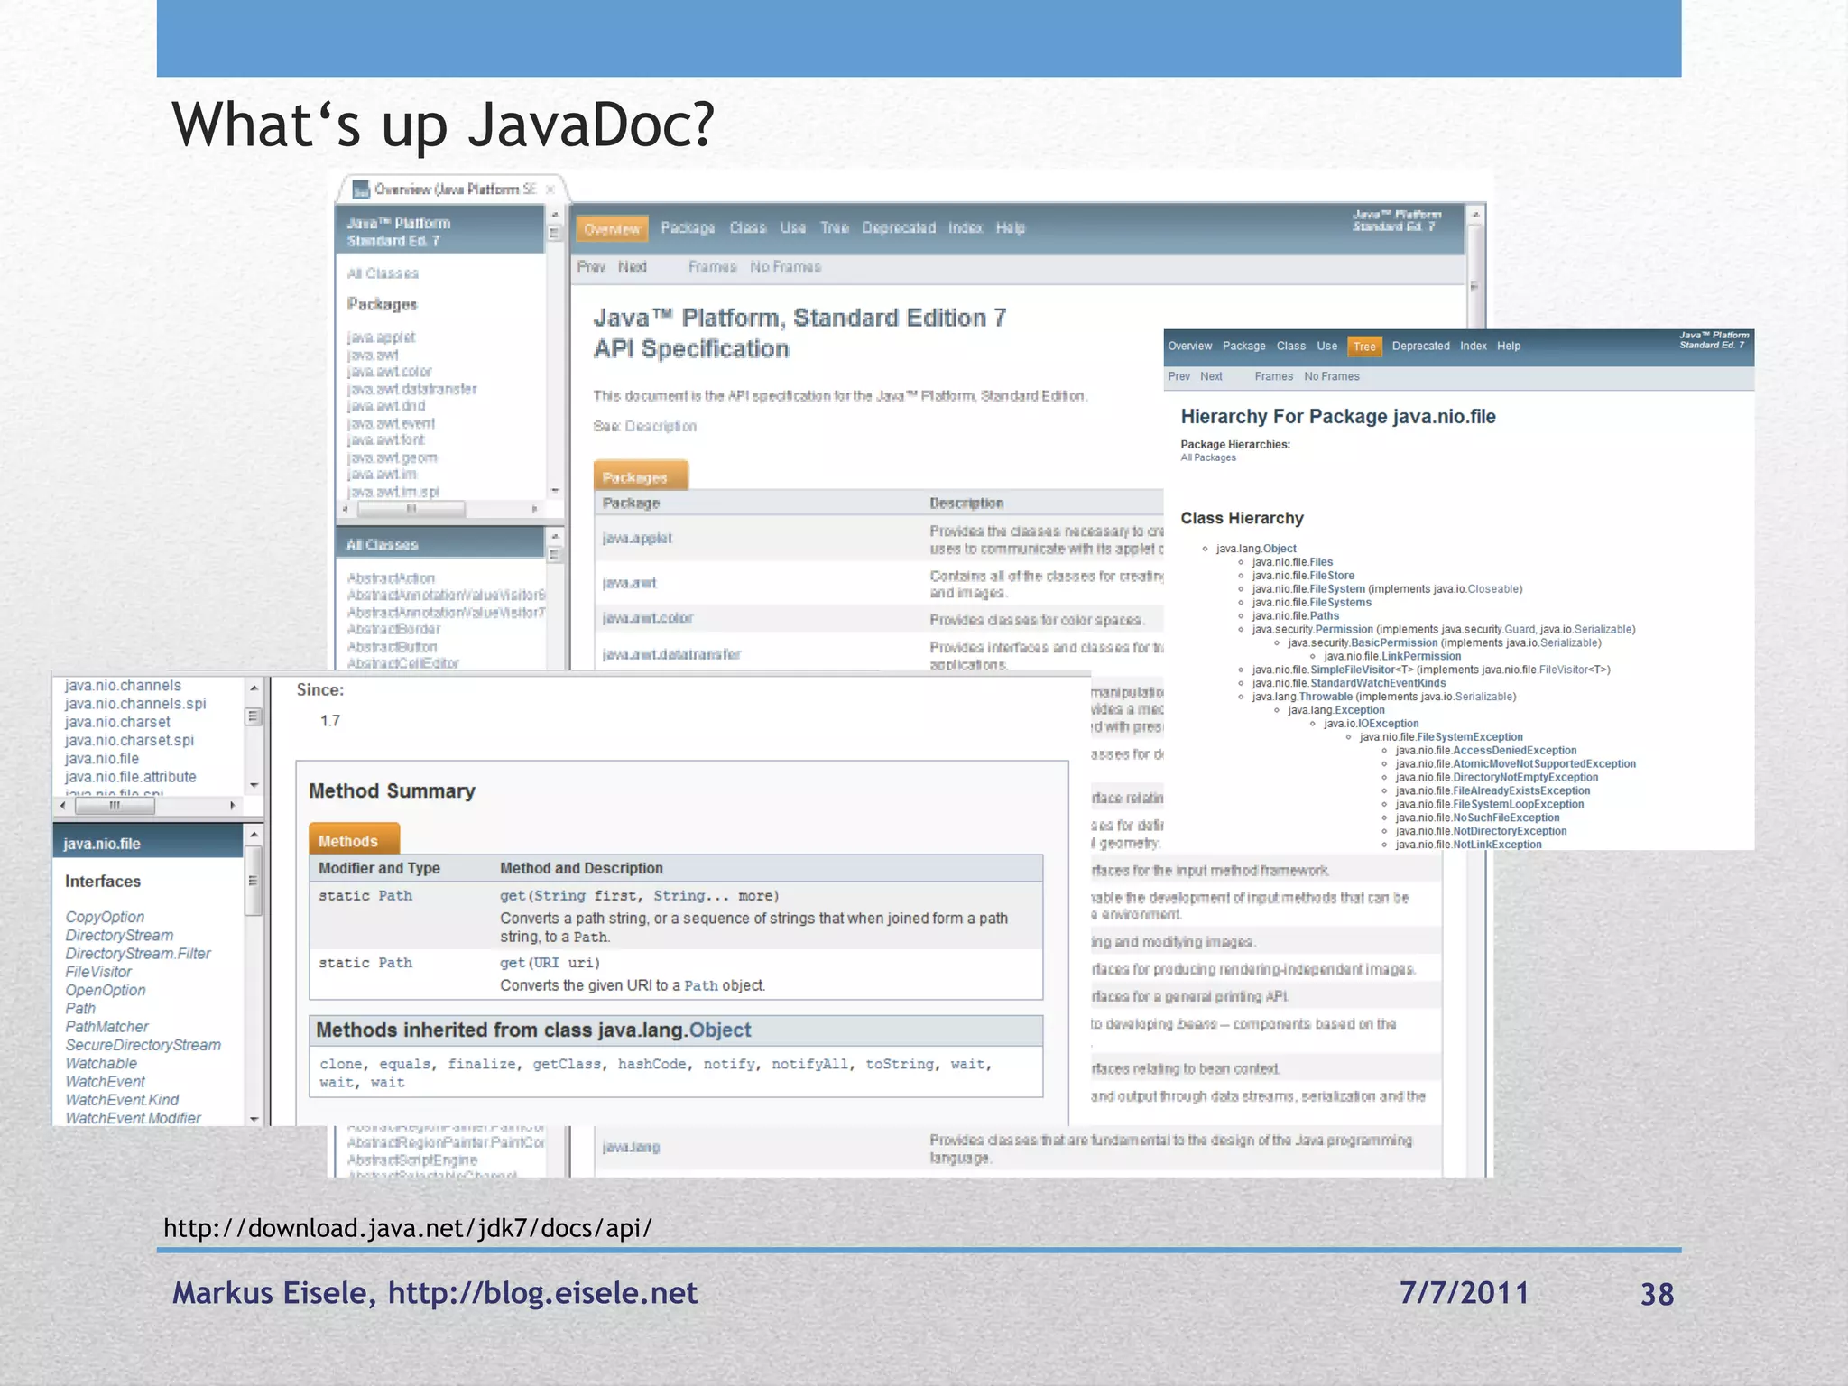Open the SecureDirectoryStream interface
Screen dimensions: 1848x1386
143,1045
